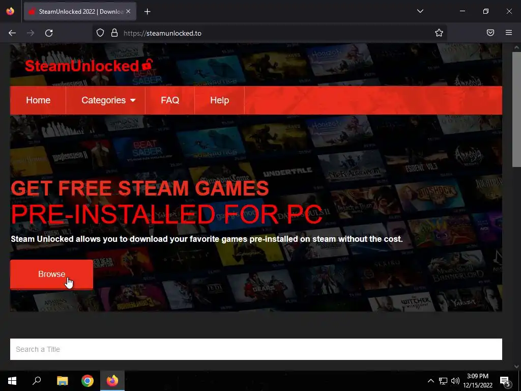Restore down the Firefox window
Screen dimensions: 521x391
point(486,11)
